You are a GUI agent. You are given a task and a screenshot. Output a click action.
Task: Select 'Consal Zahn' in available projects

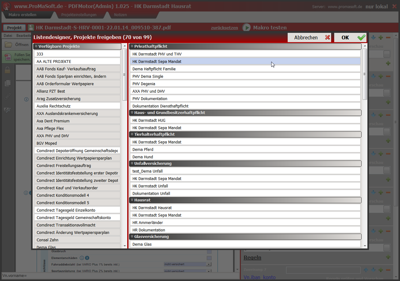pos(77,240)
